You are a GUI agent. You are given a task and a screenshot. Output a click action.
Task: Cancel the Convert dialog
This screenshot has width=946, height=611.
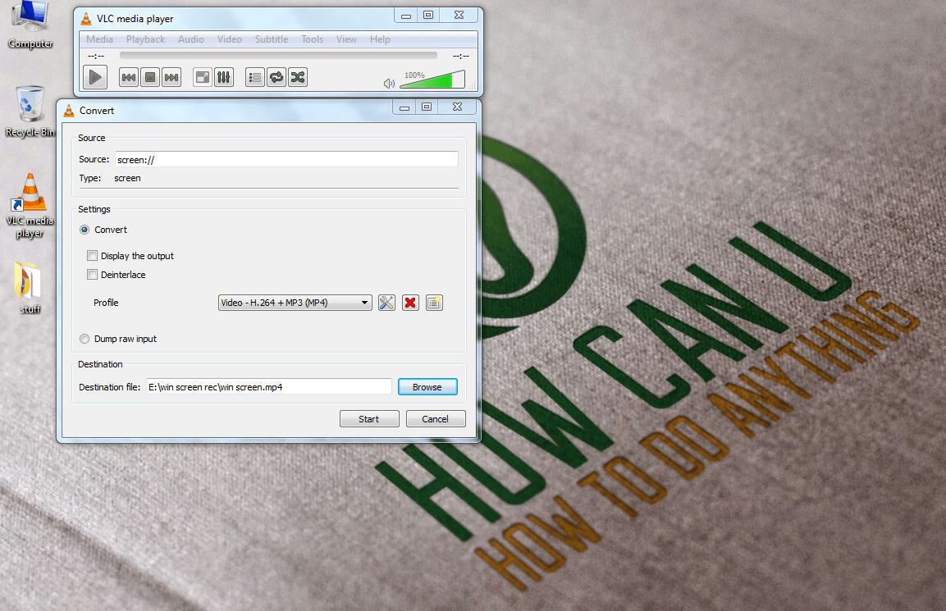point(436,418)
